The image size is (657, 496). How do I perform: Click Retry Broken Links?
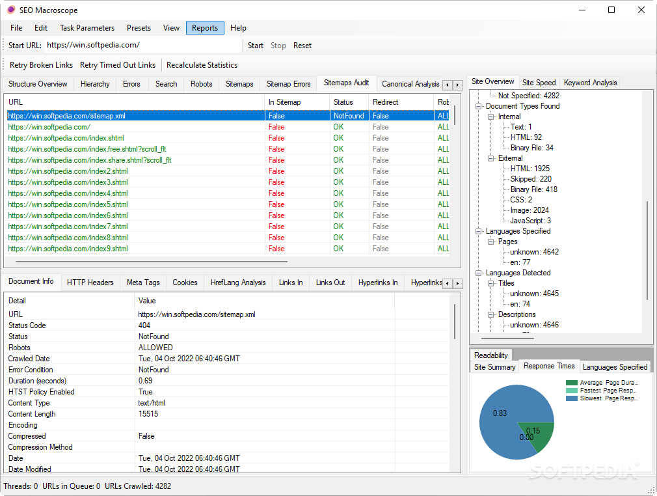(x=41, y=65)
